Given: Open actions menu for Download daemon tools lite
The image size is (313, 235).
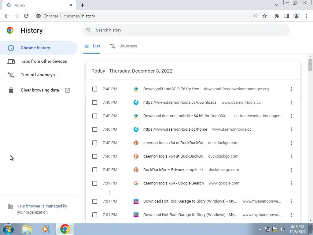Looking at the screenshot, I should click(x=291, y=116).
